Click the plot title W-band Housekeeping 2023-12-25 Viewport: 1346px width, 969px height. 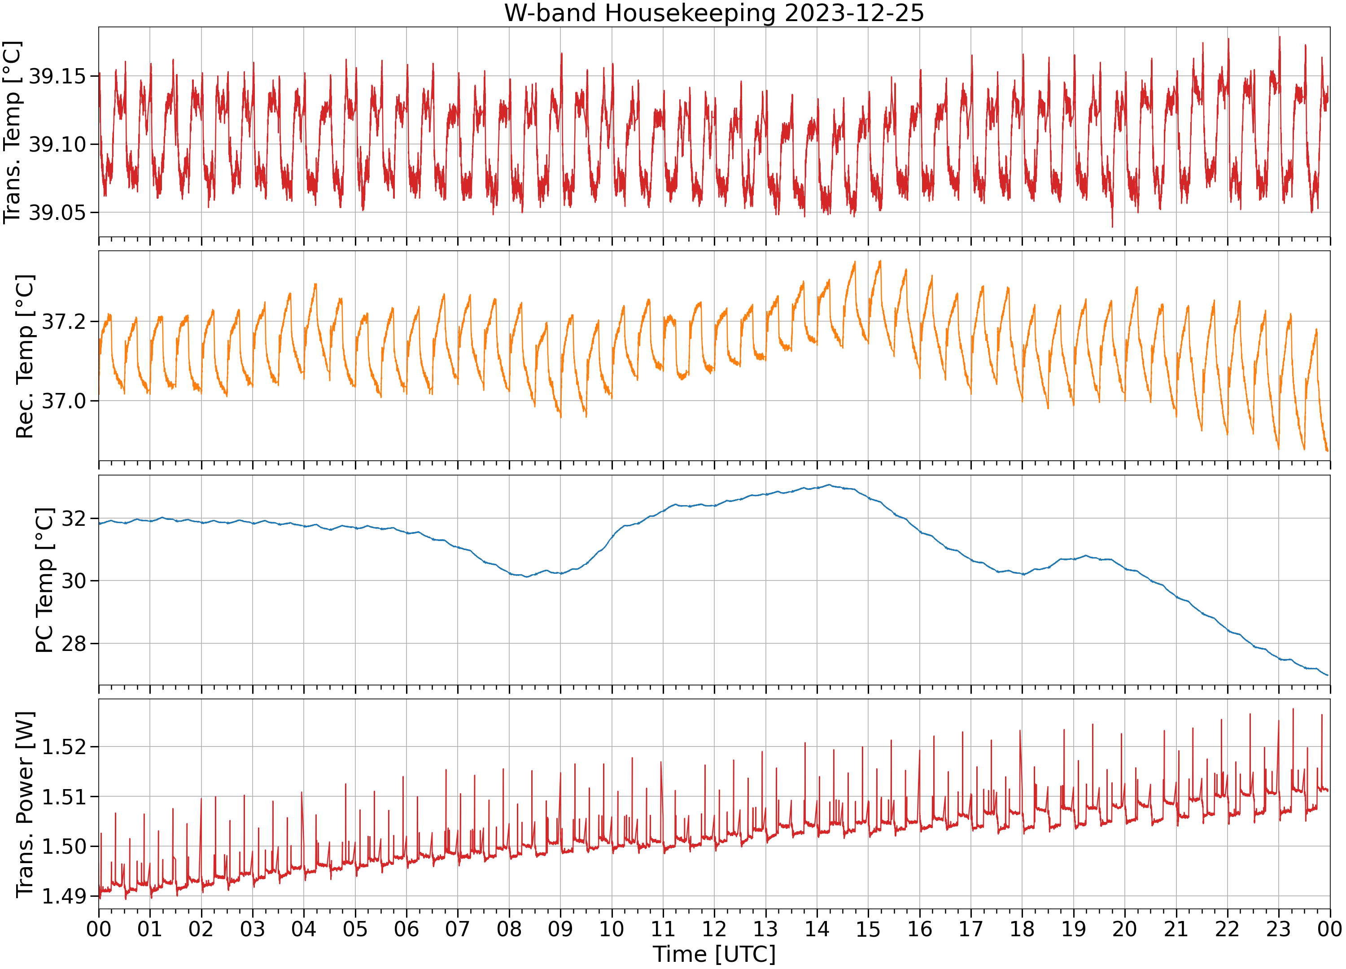coord(714,13)
